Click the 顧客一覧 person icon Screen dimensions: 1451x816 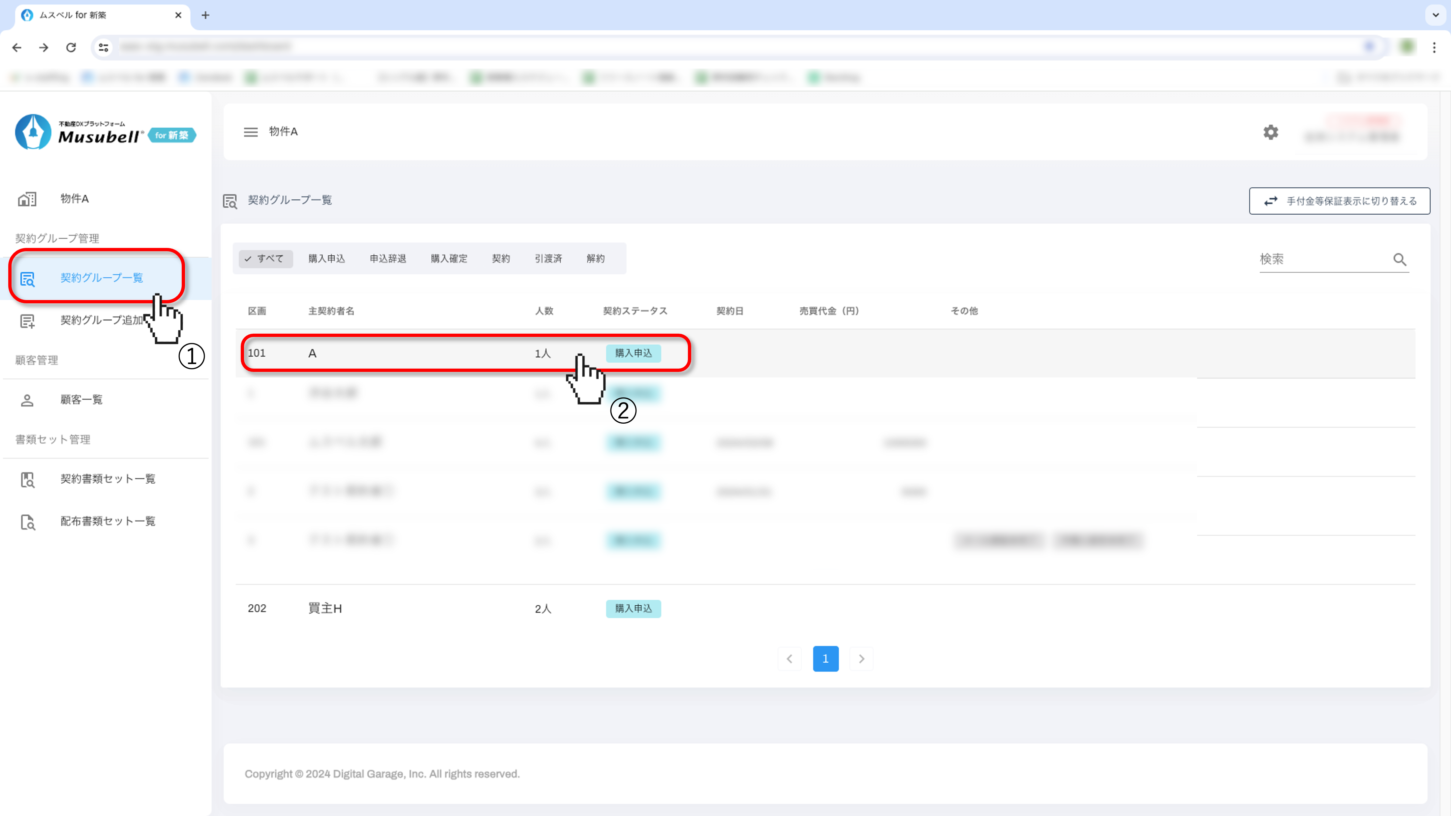pos(27,400)
